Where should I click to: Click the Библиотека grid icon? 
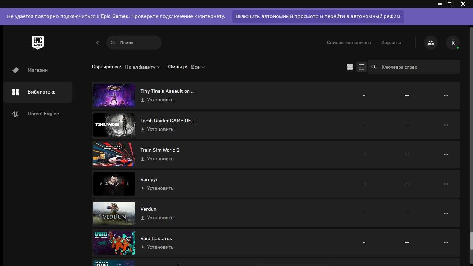click(x=16, y=92)
